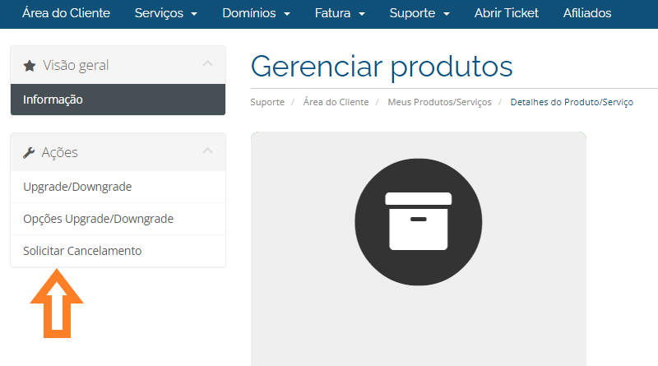Choose Upgrade/Downgrade action
This screenshot has width=658, height=366.
pyautogui.click(x=118, y=187)
